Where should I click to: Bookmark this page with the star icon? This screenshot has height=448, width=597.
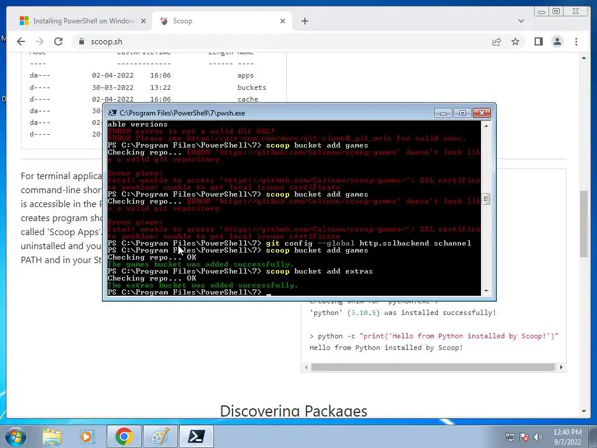coord(515,41)
